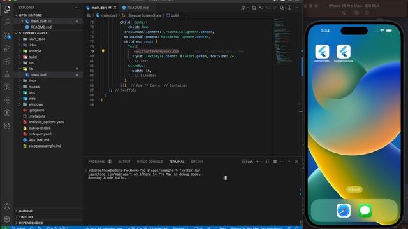The height and width of the screenshot is (229, 408).
Task: Open the Manage gear menu
Action: [7, 219]
